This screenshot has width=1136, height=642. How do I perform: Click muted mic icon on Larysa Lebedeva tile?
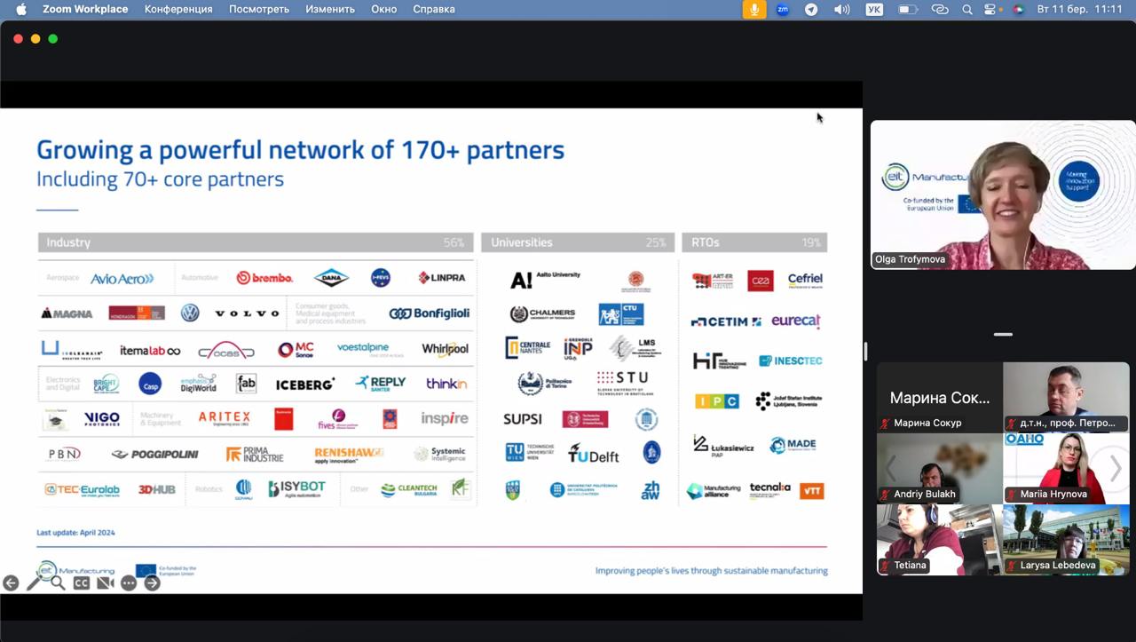1012,566
